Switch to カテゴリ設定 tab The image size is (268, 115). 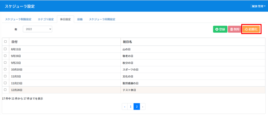click(46, 19)
